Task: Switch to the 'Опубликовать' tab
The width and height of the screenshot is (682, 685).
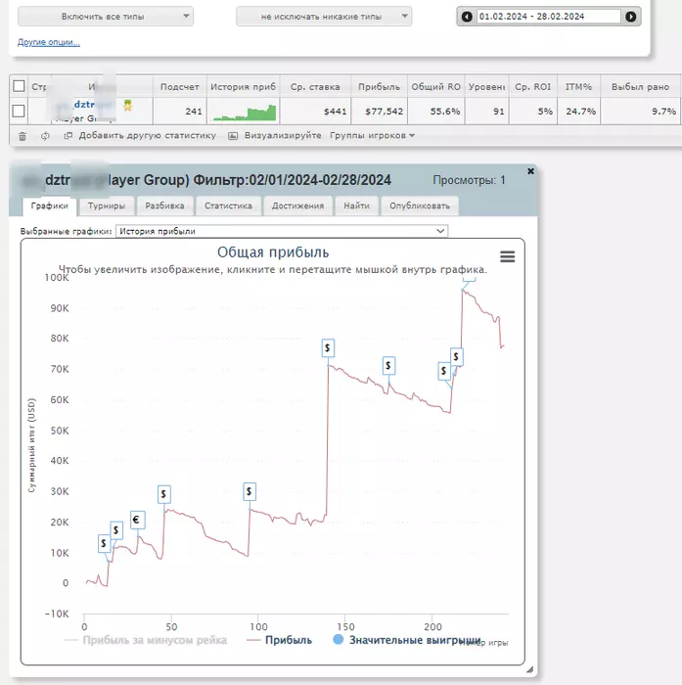Action: [420, 206]
